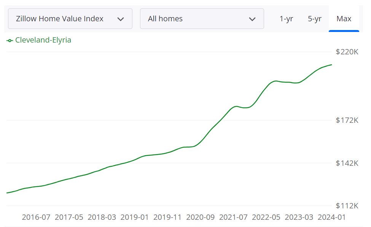Click the green circle legend marker icon
This screenshot has width=371, height=227.
click(9, 40)
